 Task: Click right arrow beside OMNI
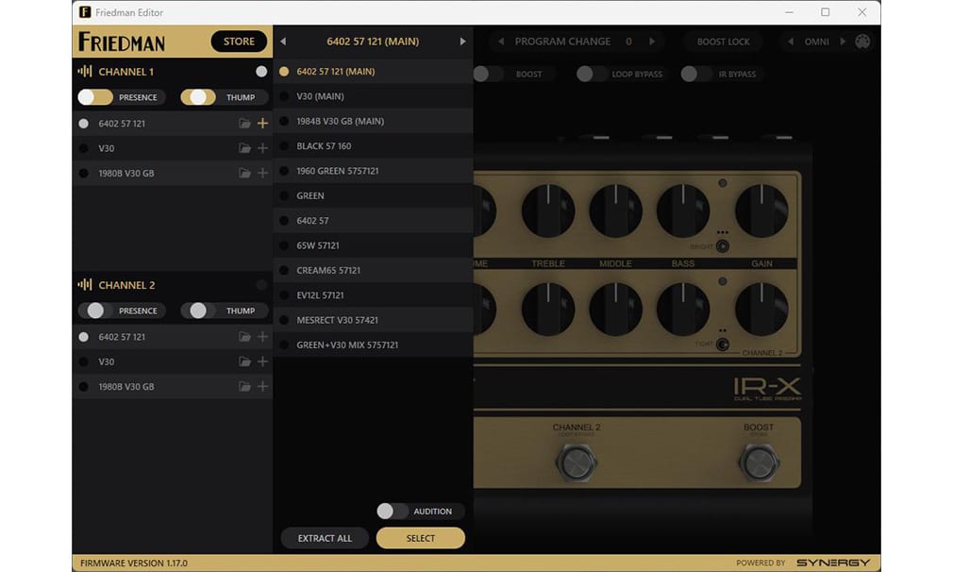tap(843, 42)
